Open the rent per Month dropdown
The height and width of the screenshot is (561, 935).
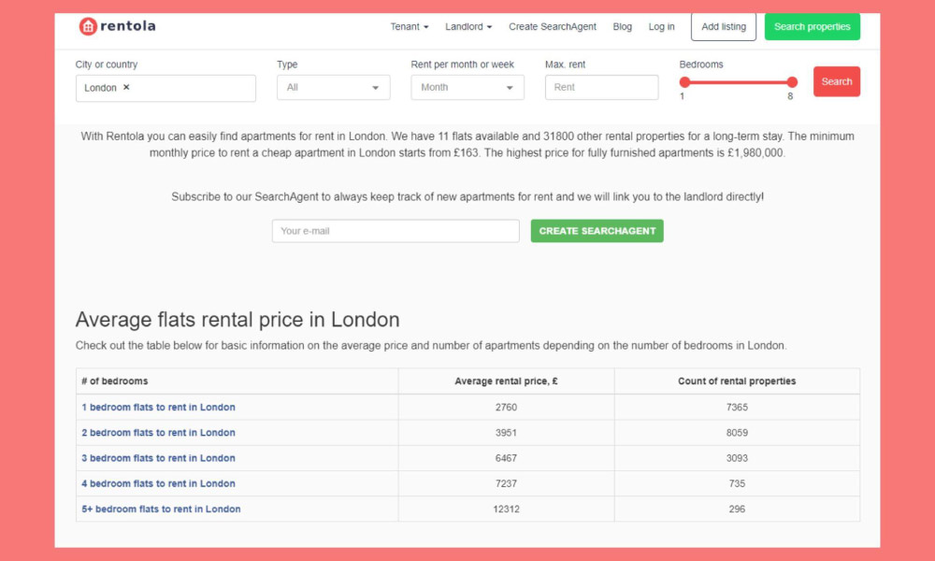467,87
